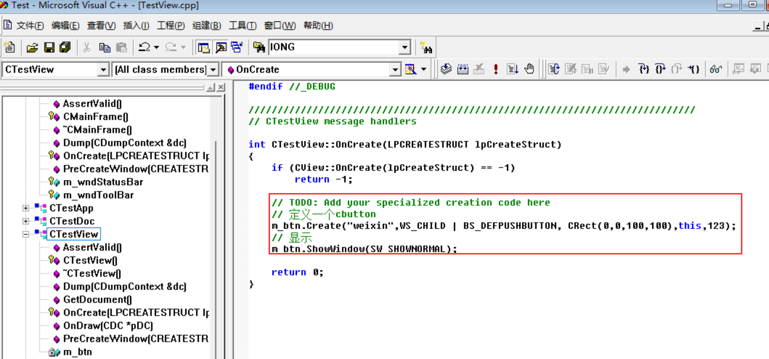Toggle breakpoint with the hand icon

pos(529,69)
